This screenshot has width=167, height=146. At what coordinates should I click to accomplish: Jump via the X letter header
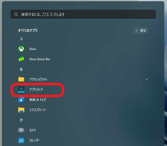(x=21, y=39)
